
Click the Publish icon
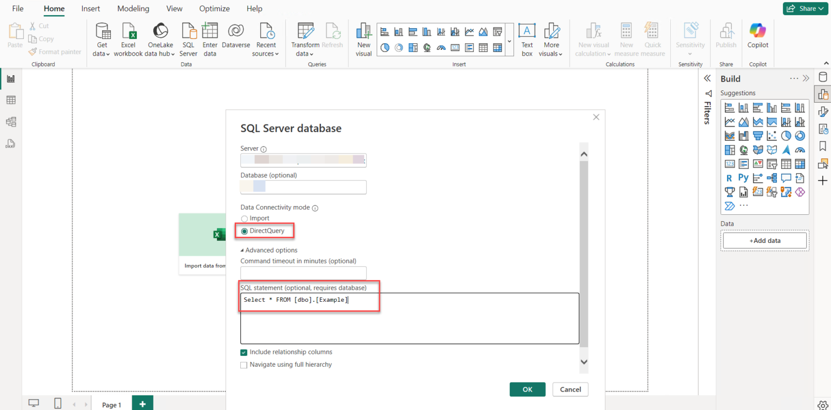coord(726,38)
